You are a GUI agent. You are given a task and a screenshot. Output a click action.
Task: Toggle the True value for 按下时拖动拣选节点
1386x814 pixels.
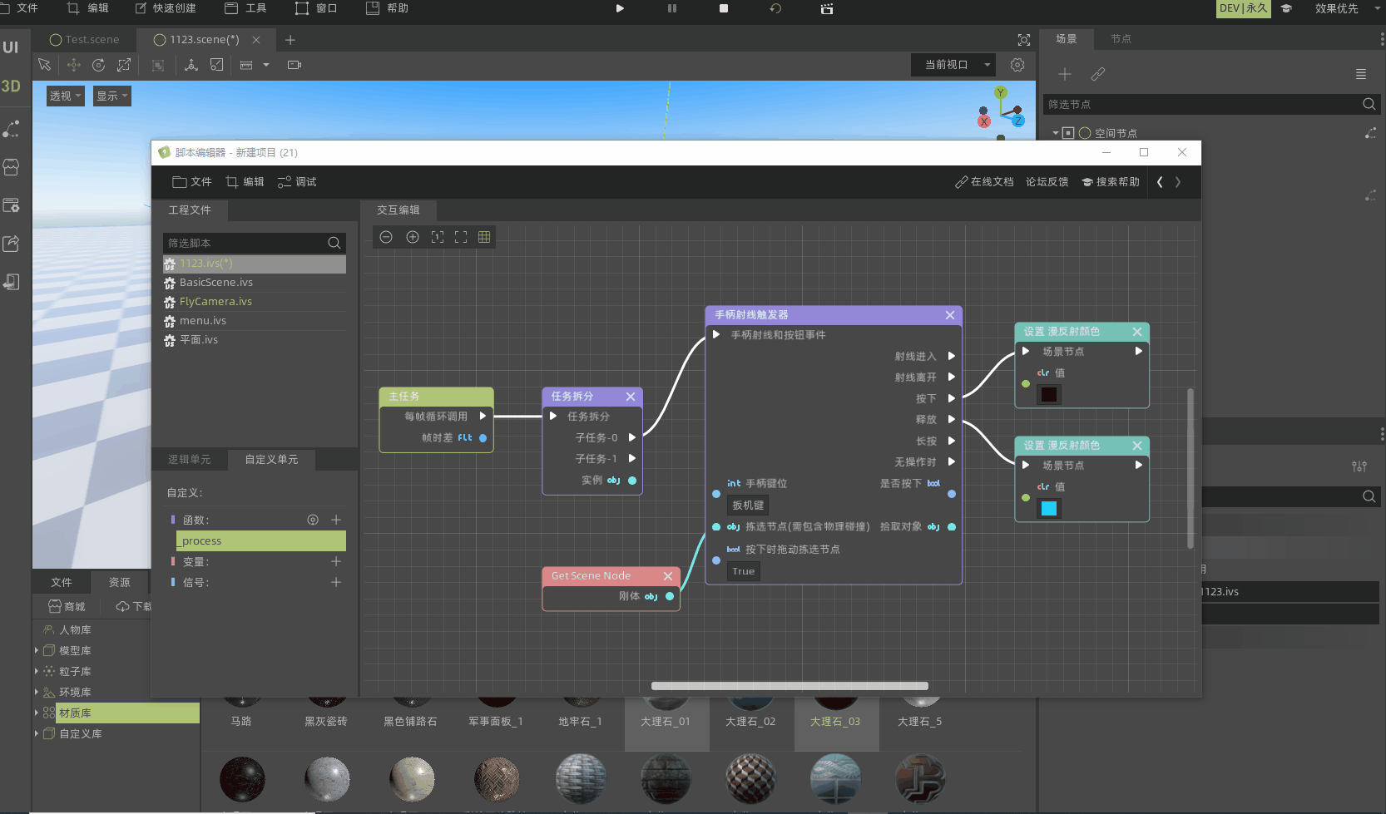(x=744, y=571)
